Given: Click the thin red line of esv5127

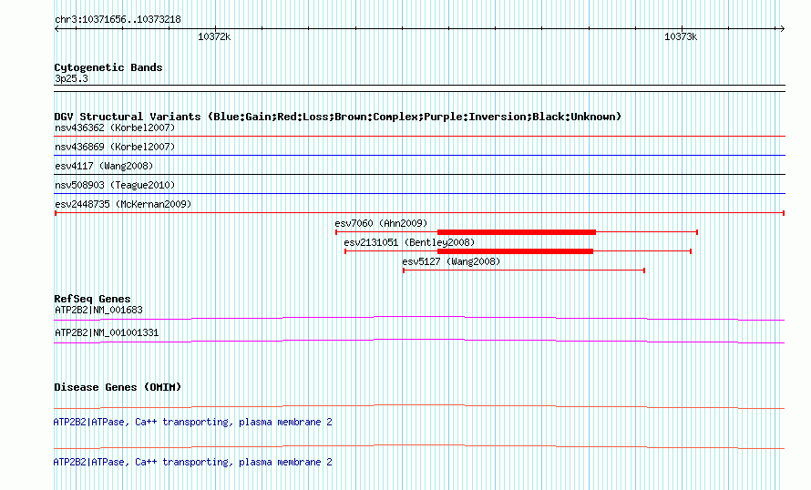Looking at the screenshot, I should tap(524, 271).
